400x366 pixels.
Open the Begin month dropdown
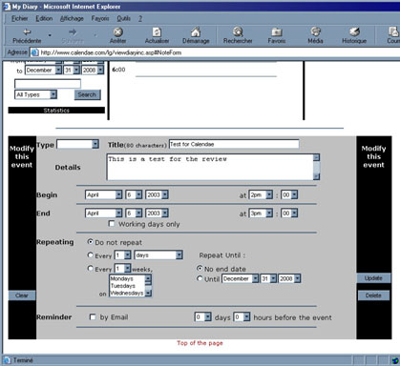[x=104, y=194]
